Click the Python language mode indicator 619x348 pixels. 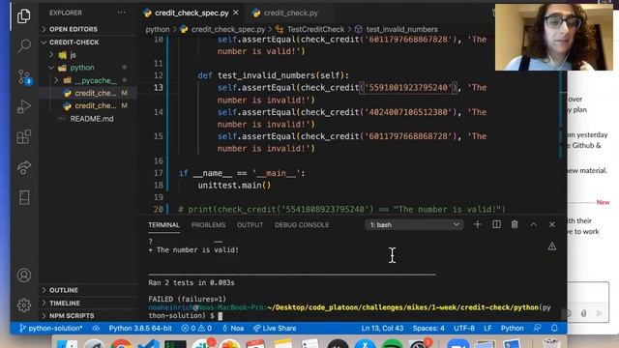[512, 328]
